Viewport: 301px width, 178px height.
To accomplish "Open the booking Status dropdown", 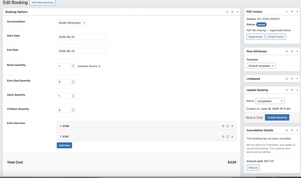I will pos(270,101).
